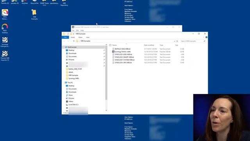Click the File tab in File Explorer
The height and width of the screenshot is (141, 250).
(65, 37)
